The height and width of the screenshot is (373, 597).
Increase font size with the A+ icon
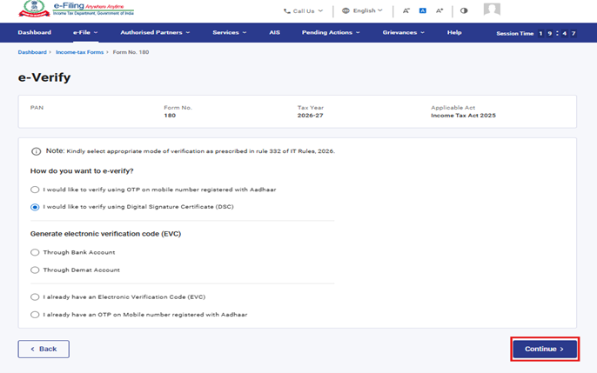tap(439, 11)
